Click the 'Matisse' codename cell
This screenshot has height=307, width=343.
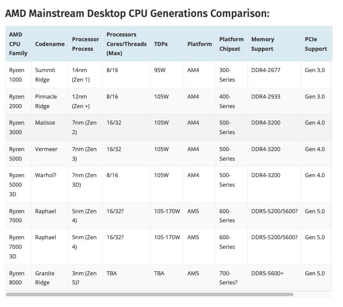click(50, 127)
